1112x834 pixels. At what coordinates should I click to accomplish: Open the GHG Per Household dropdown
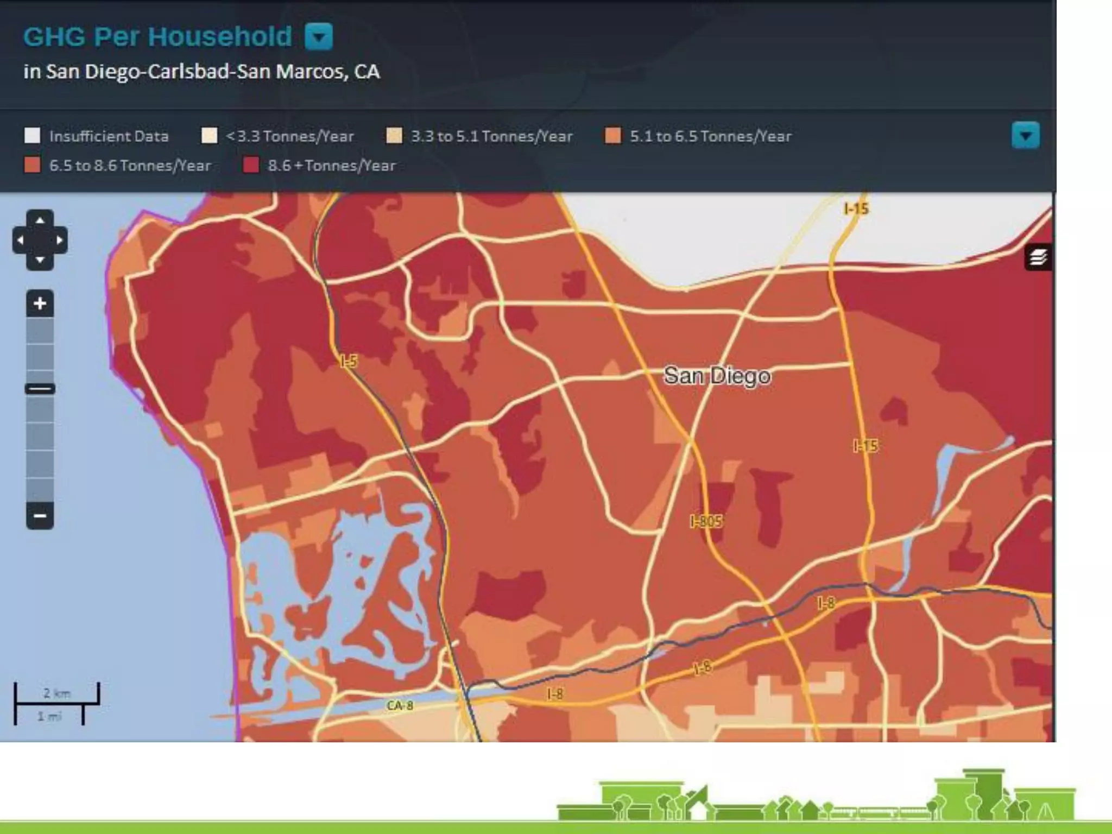pyautogui.click(x=319, y=37)
